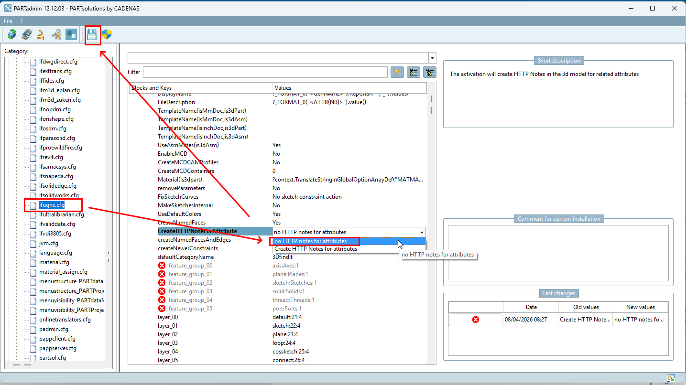Click the CreateHTTPNotesForAttribute dropdown arrow
The width and height of the screenshot is (686, 385).
pos(421,232)
